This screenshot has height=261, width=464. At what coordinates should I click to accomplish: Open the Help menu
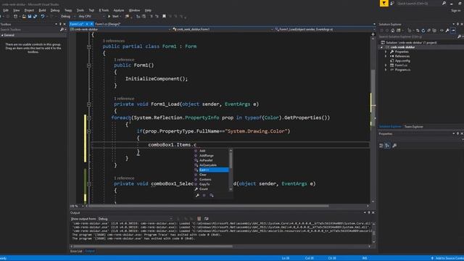tap(148, 10)
